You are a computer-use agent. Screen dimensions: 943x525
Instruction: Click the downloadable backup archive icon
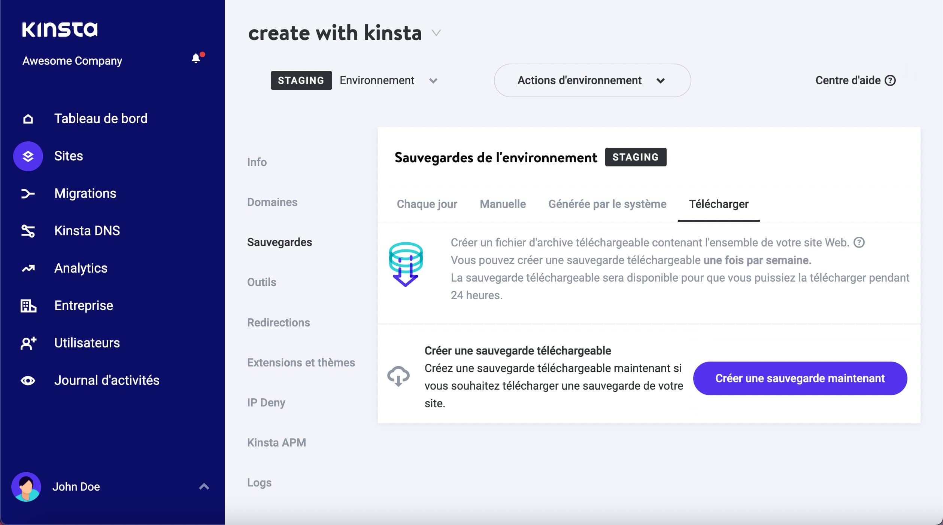tap(406, 263)
